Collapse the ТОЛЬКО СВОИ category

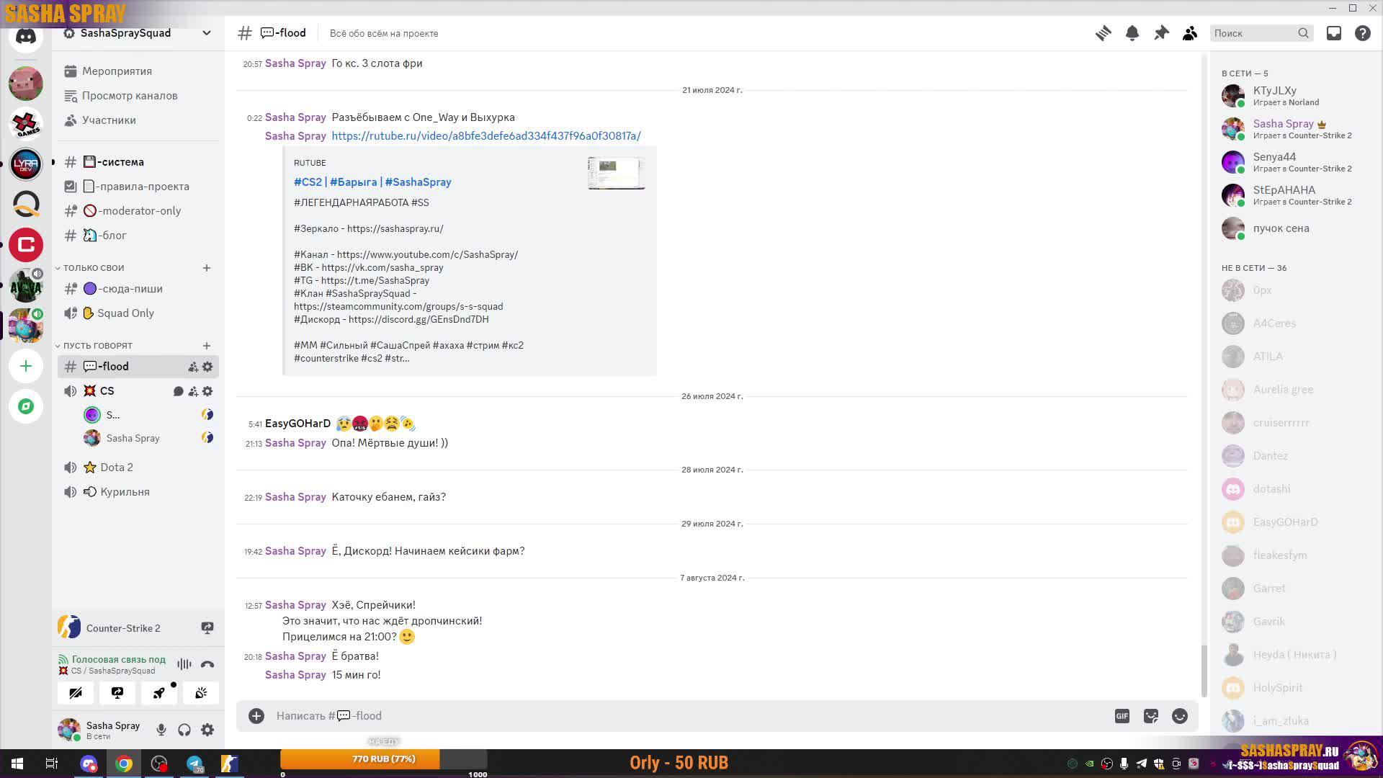pos(93,267)
